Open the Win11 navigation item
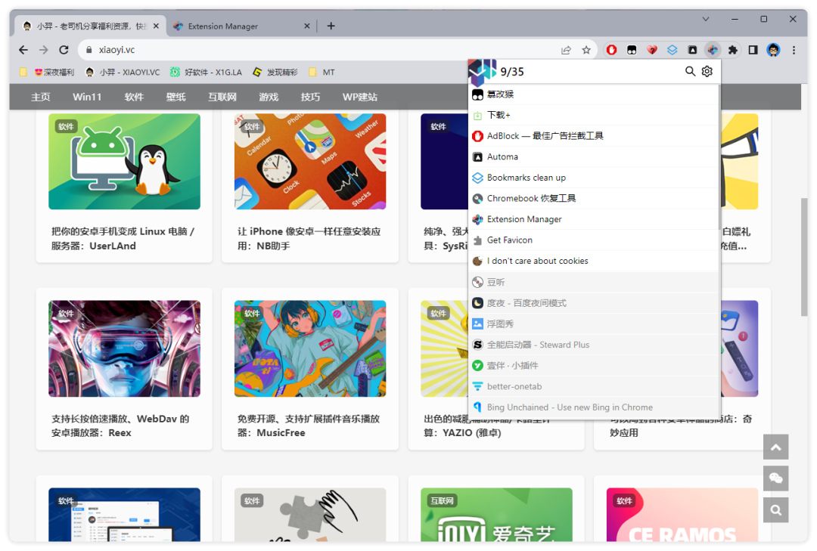Screen dimensions: 817x551 pos(87,97)
